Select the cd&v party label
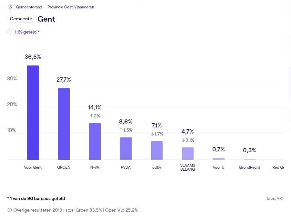 tap(157, 167)
